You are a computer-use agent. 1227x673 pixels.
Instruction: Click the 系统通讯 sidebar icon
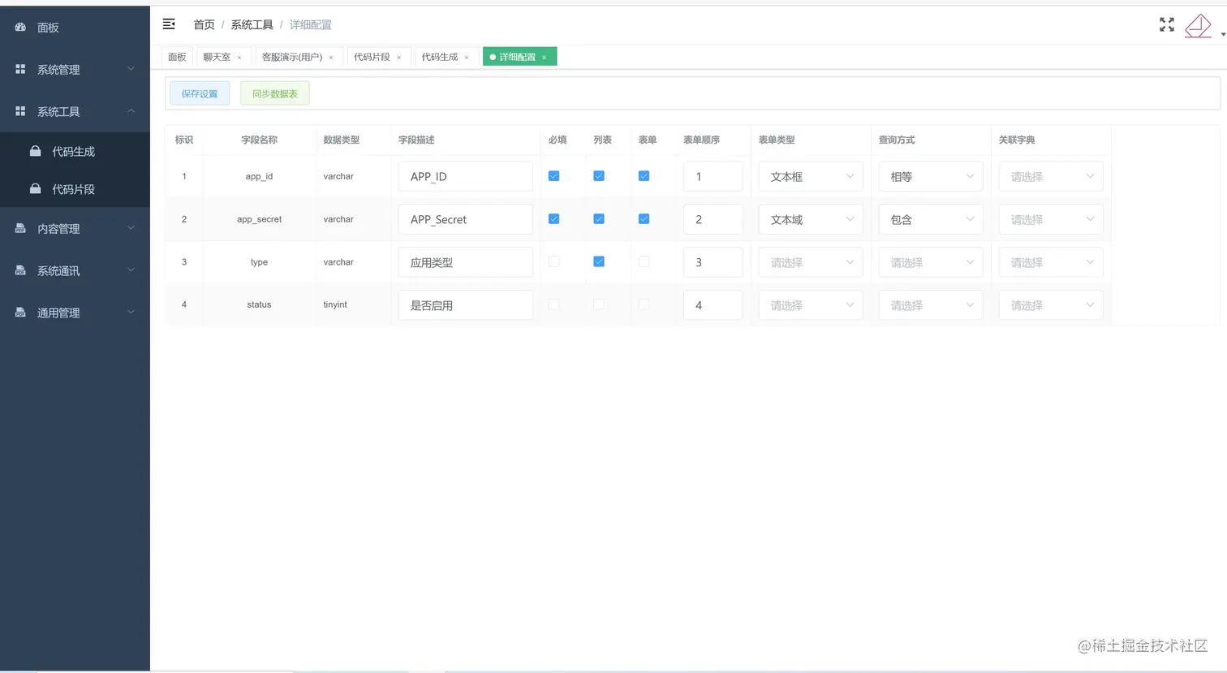pos(20,271)
